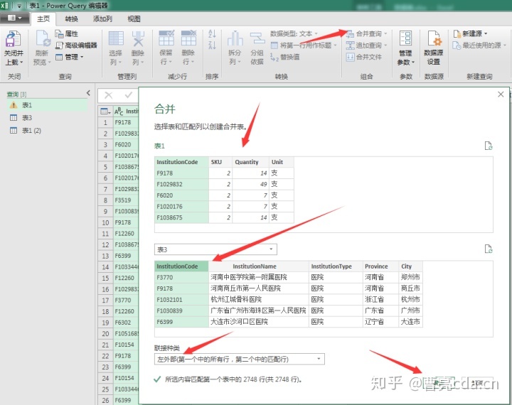Sort ascending with the A-Z icon
Screen dimensions: 512x405
click(x=212, y=33)
